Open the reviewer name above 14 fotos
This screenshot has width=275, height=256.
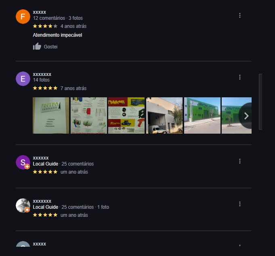pyautogui.click(x=42, y=74)
